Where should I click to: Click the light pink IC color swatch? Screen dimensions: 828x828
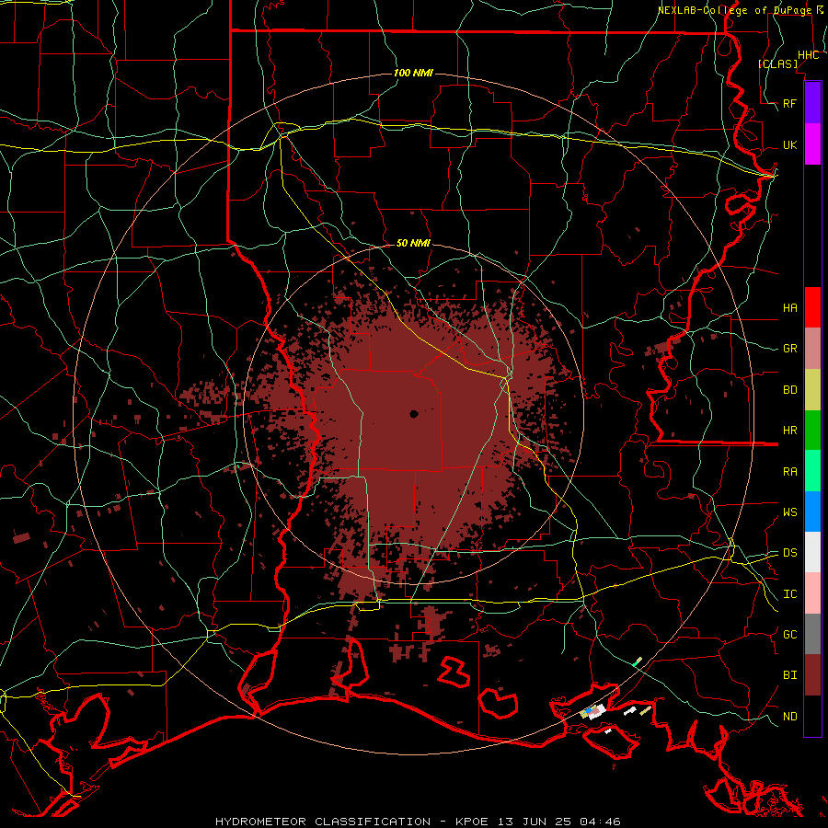tap(812, 593)
